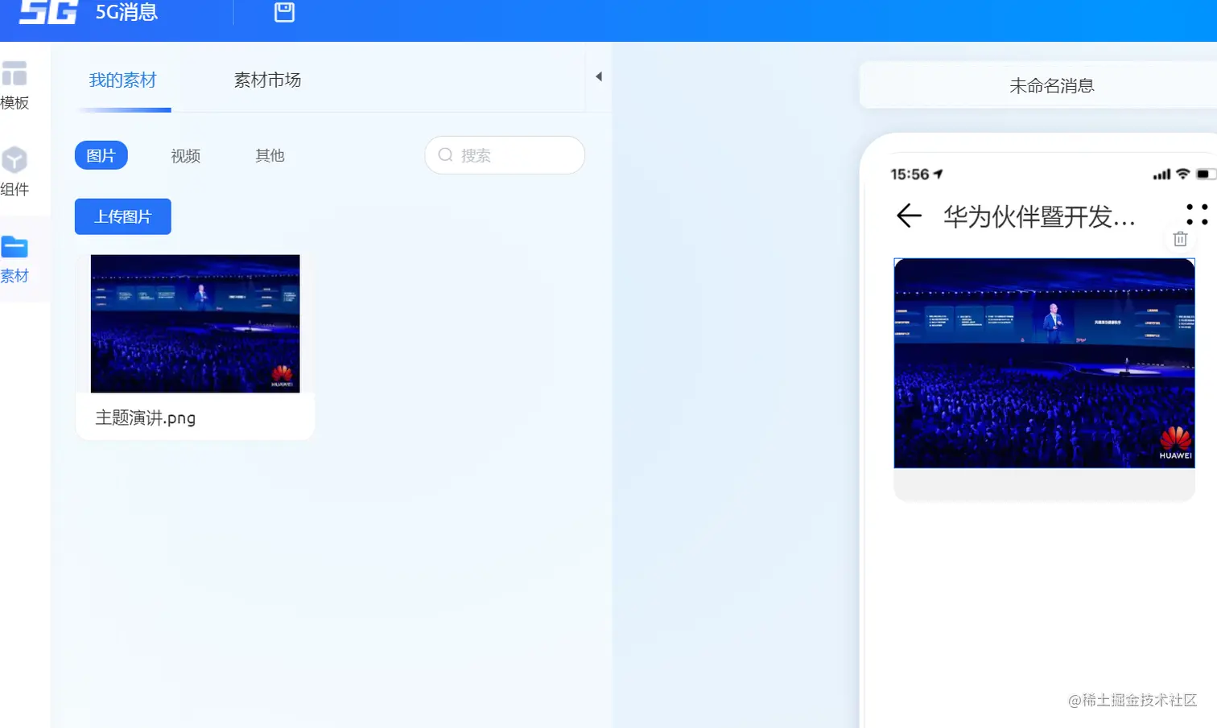Click the 华为伙伴暨开发… chat title
Image resolution: width=1217 pixels, height=728 pixels.
pos(1039,216)
